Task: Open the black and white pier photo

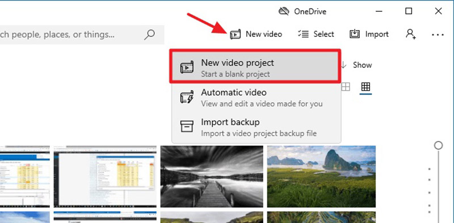Action: pos(212,177)
